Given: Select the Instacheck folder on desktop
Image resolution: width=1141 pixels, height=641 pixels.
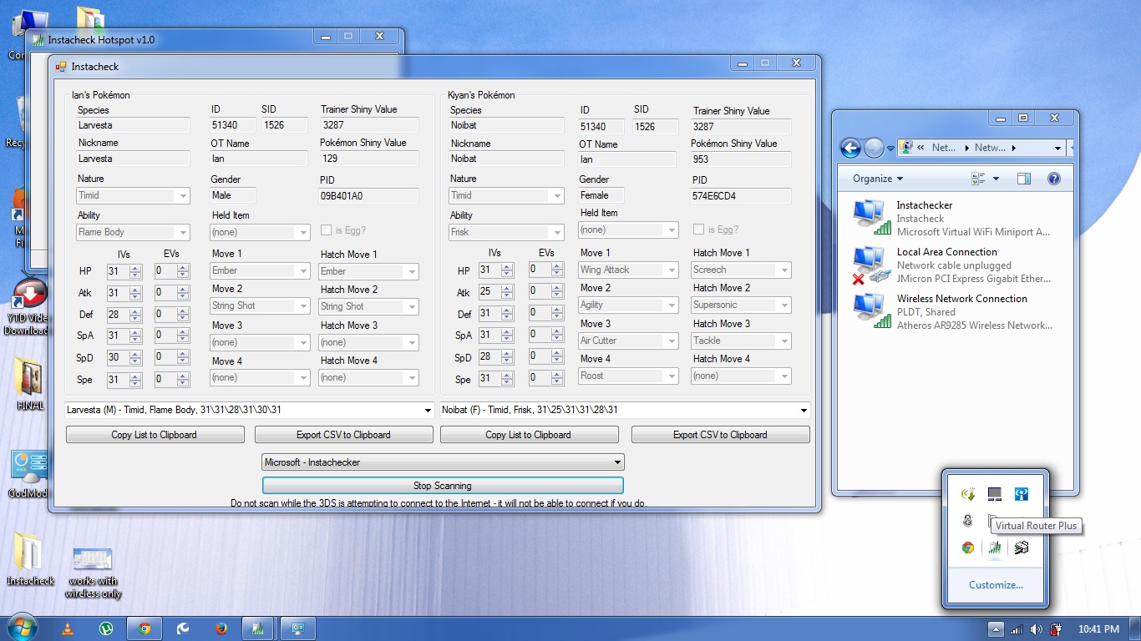Looking at the screenshot, I should pyautogui.click(x=30, y=560).
